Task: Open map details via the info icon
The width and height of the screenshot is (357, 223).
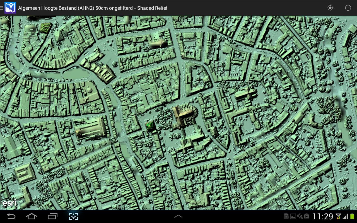Action: [x=348, y=8]
